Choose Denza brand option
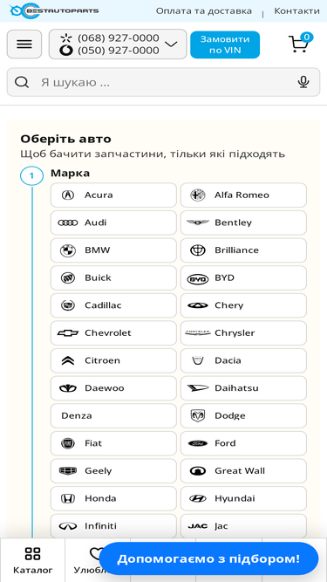This screenshot has height=582, width=327. tap(113, 415)
